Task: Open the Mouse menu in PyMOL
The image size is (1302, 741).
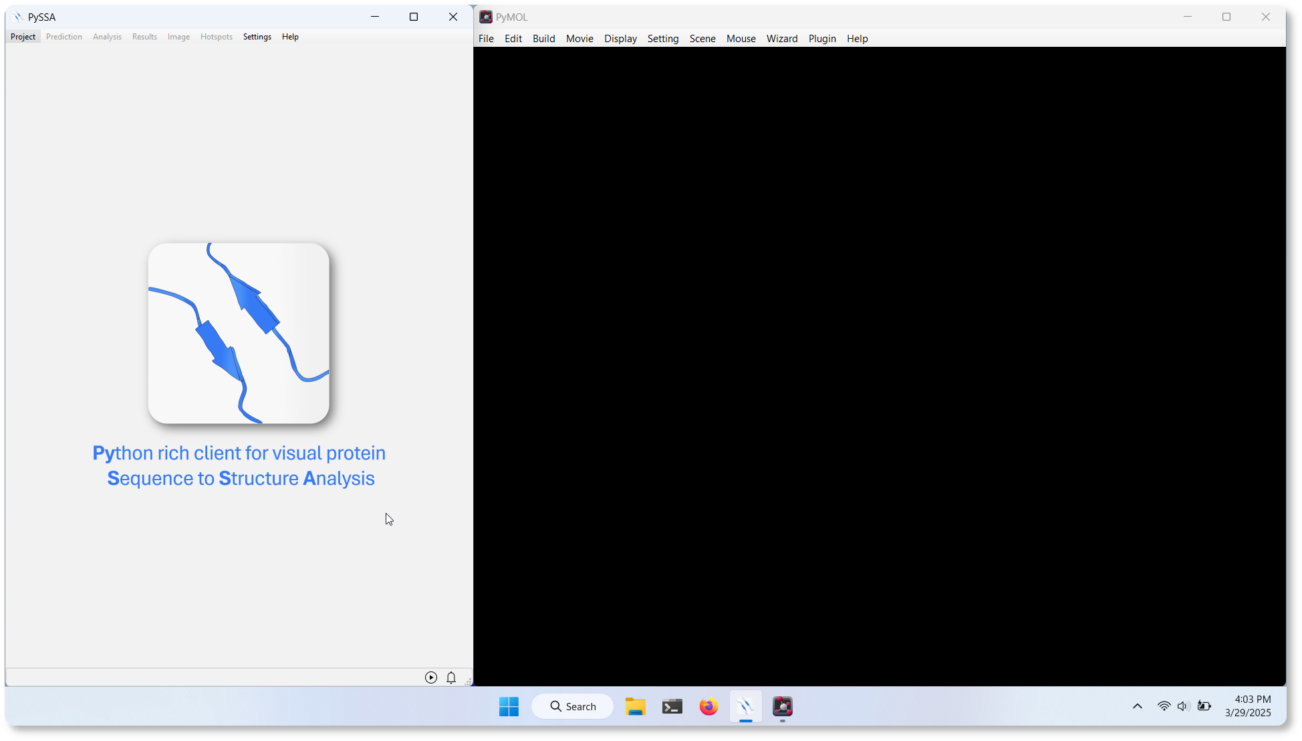Action: 741,39
